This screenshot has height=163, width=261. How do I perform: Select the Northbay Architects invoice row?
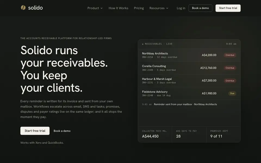click(189, 55)
